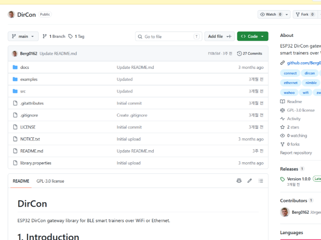Open the main branch dropdown
This screenshot has width=321, height=240.
click(x=23, y=36)
